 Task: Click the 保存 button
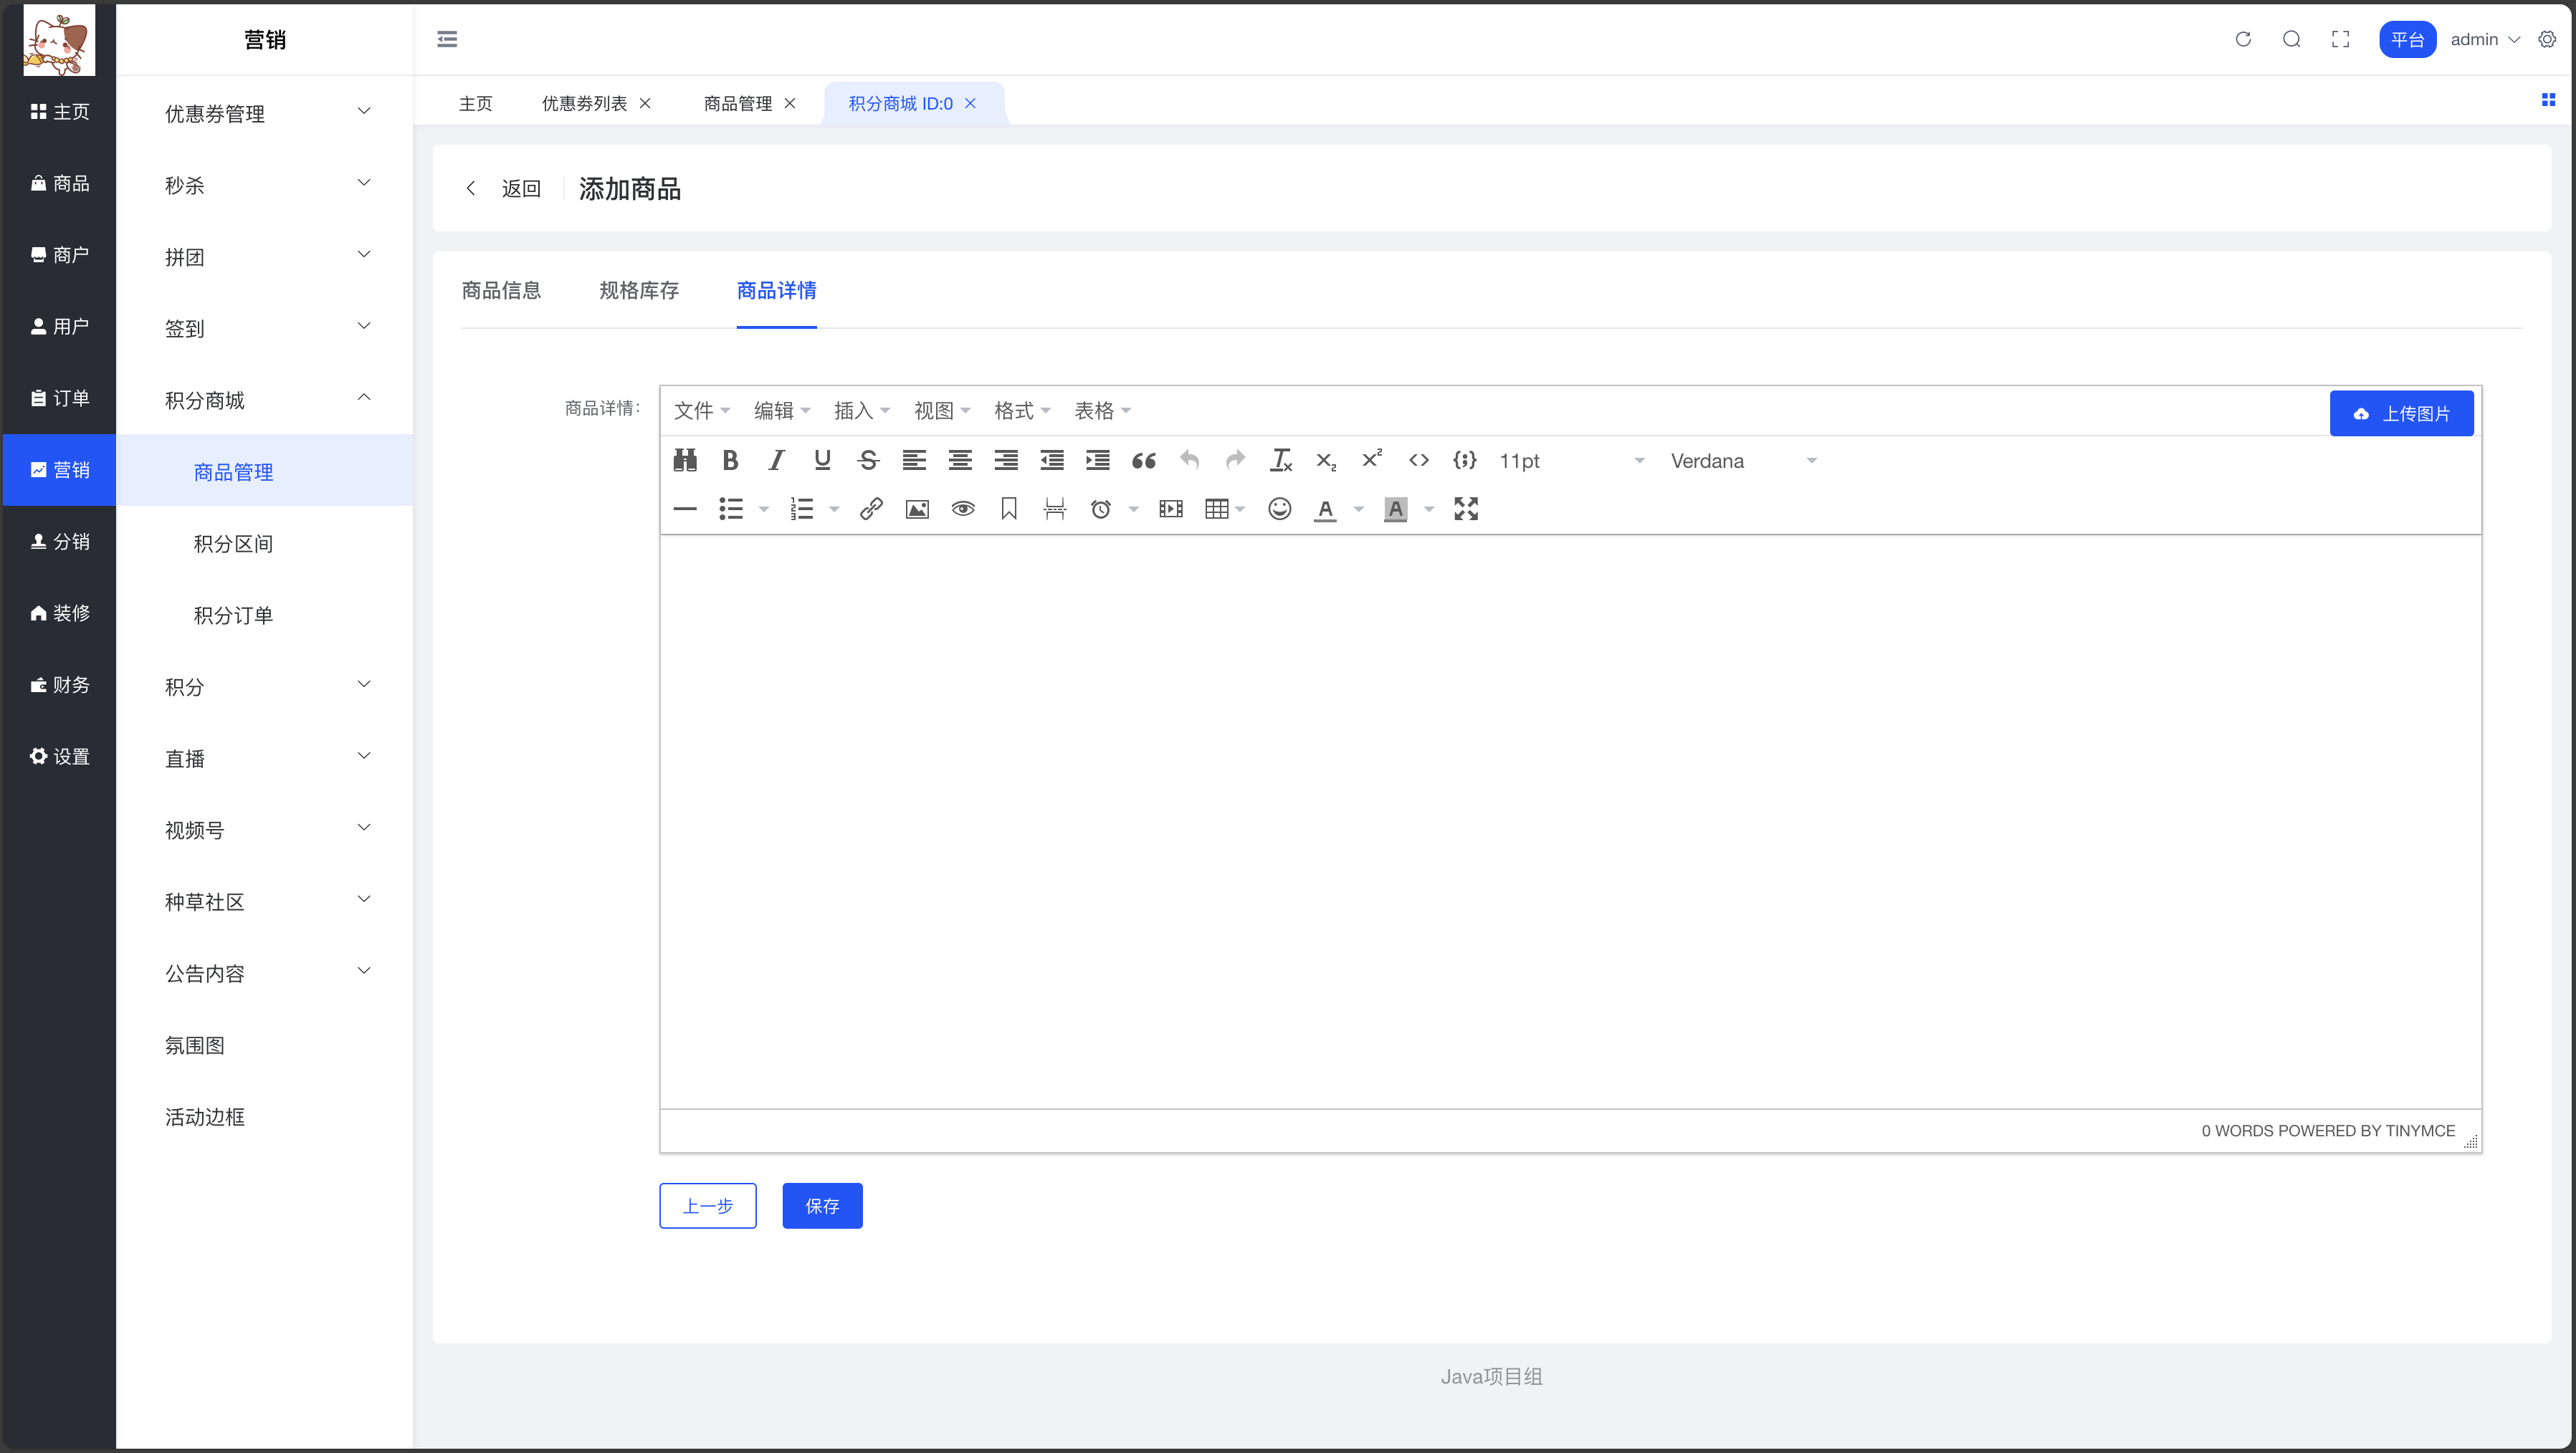pyautogui.click(x=822, y=1205)
